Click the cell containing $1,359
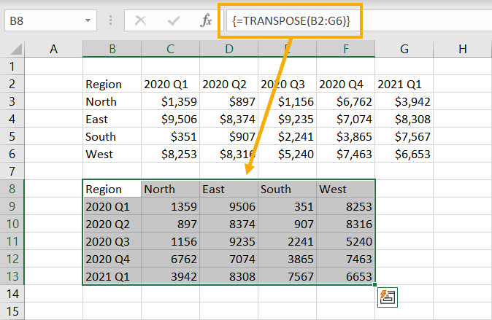This screenshot has height=320, width=492. tap(170, 101)
